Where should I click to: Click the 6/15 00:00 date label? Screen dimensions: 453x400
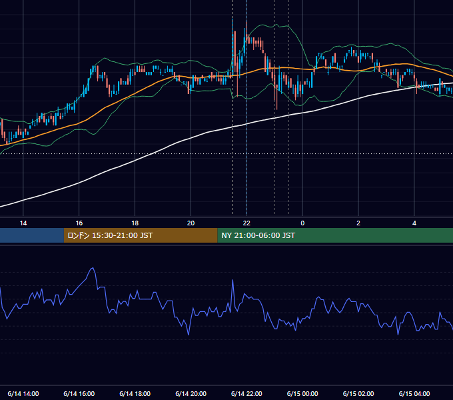coord(302,393)
